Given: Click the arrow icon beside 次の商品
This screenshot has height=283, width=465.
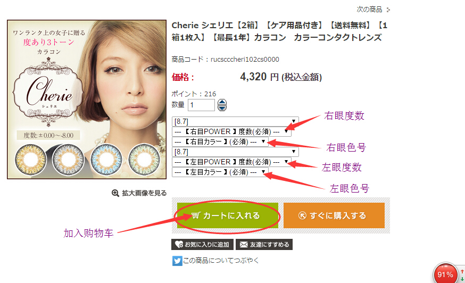Looking at the screenshot, I should (x=388, y=10).
